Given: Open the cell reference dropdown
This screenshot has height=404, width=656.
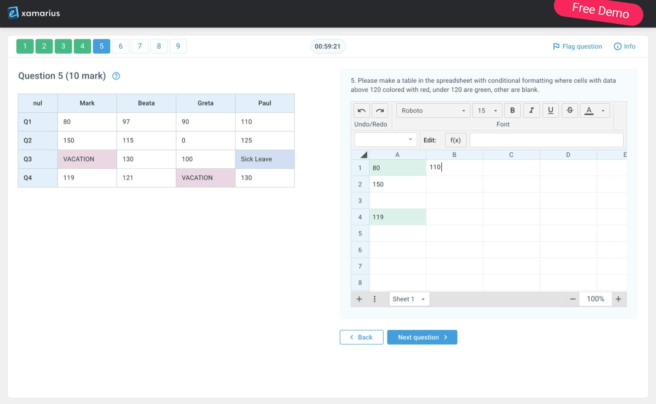Looking at the screenshot, I should (386, 139).
